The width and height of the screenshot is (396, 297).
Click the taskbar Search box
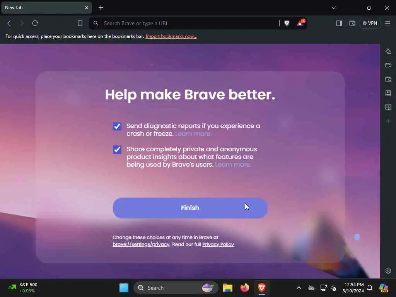(176, 288)
